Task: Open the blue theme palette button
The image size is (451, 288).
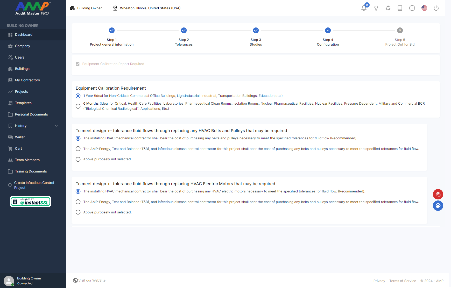Action: click(438, 206)
